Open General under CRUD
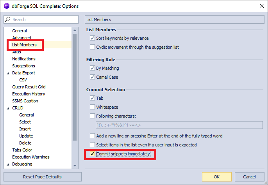 tap(27, 115)
